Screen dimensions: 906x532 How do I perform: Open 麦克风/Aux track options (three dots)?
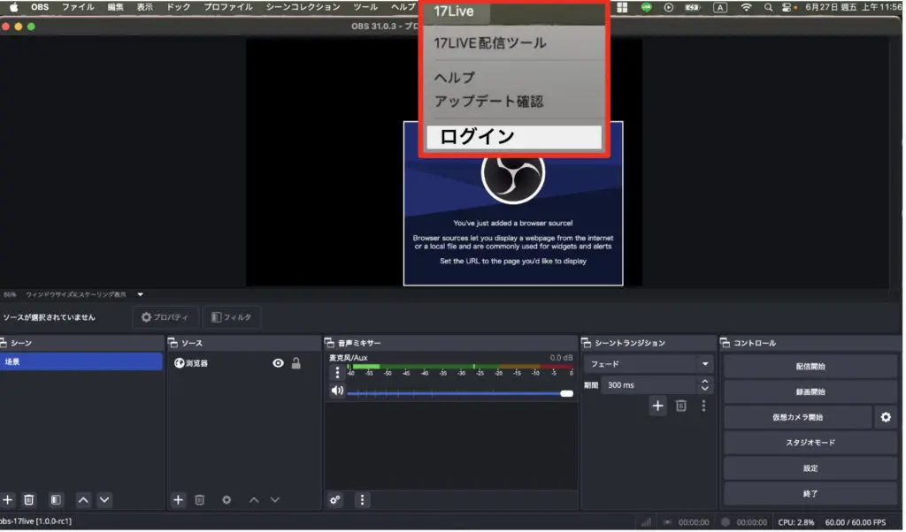click(x=337, y=373)
